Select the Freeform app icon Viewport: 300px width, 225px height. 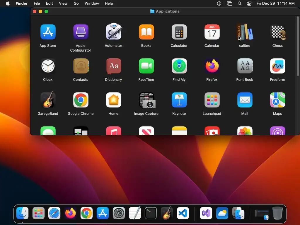click(278, 66)
